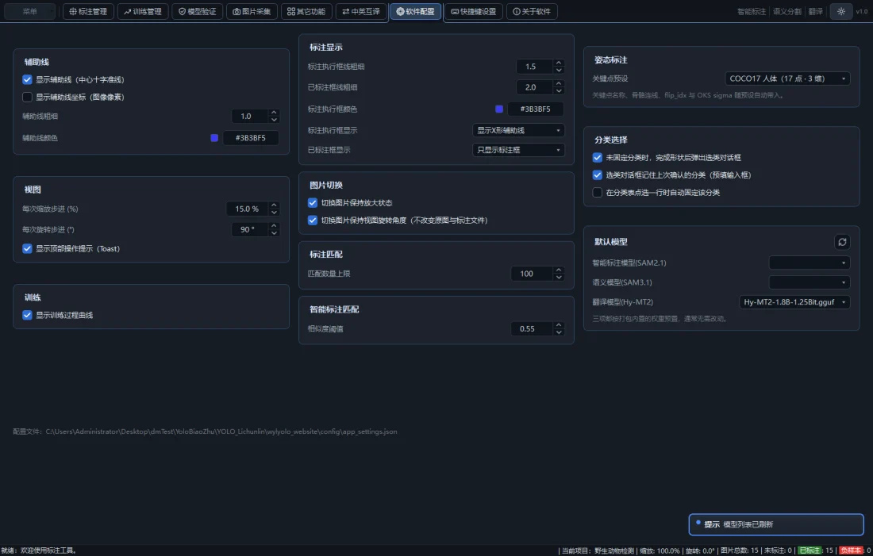
Task: Open 模型验证 with the shield icon
Action: (x=198, y=11)
